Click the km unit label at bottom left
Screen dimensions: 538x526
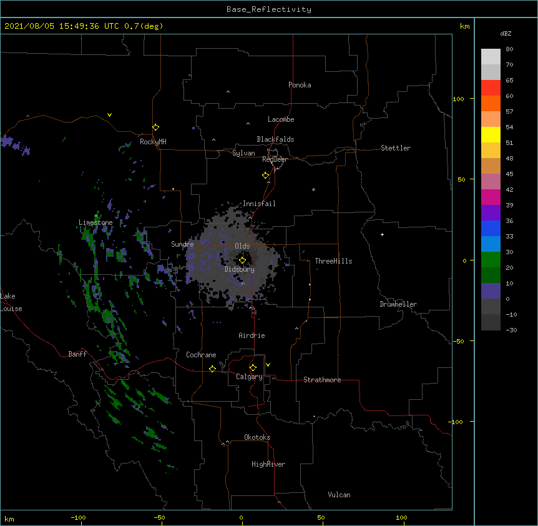tap(9, 519)
